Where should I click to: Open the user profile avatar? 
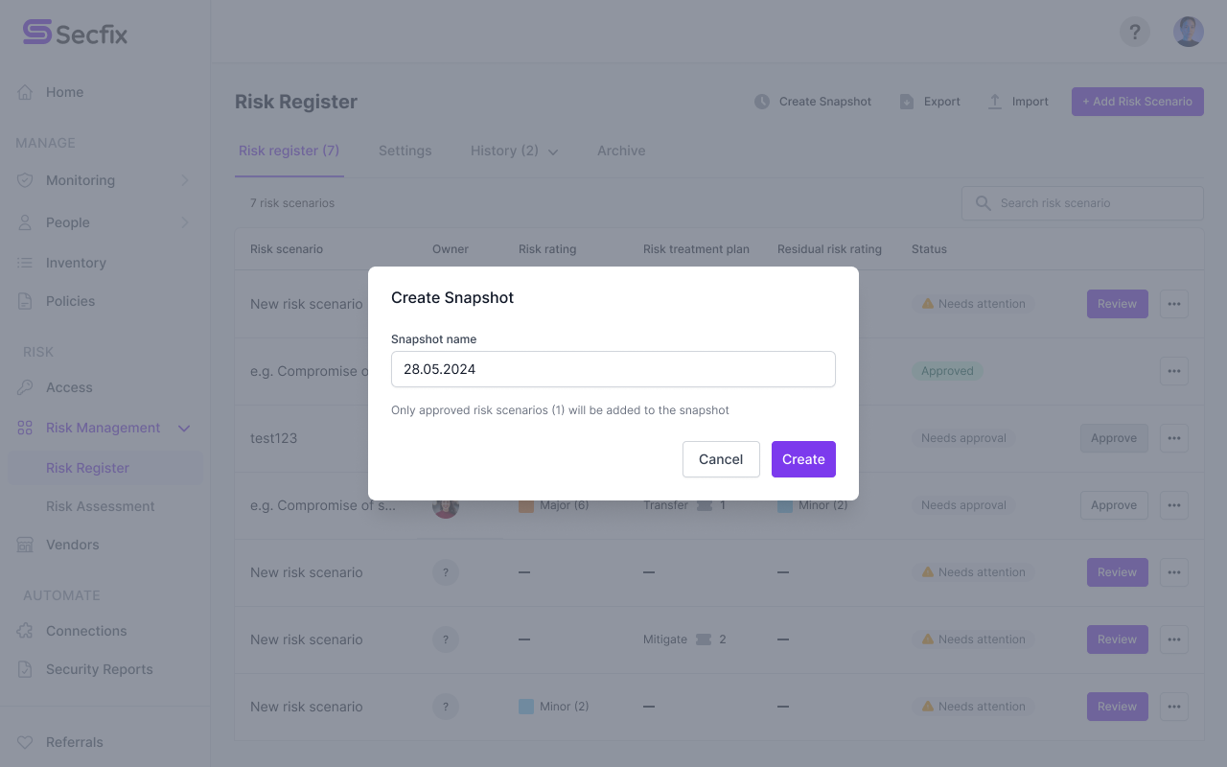click(1189, 32)
